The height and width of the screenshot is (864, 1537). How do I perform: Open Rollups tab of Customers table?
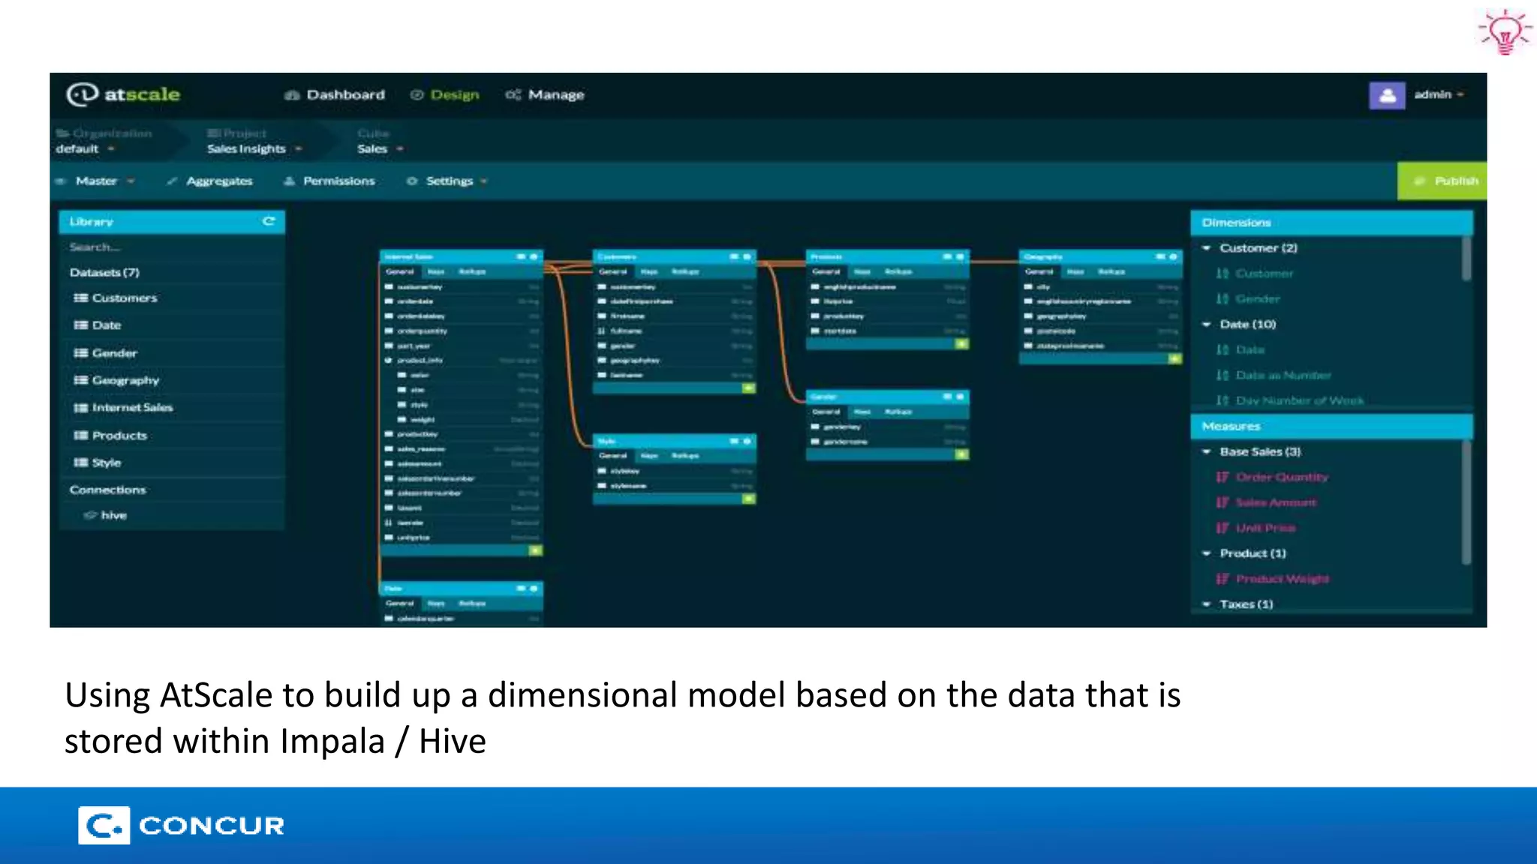(685, 271)
